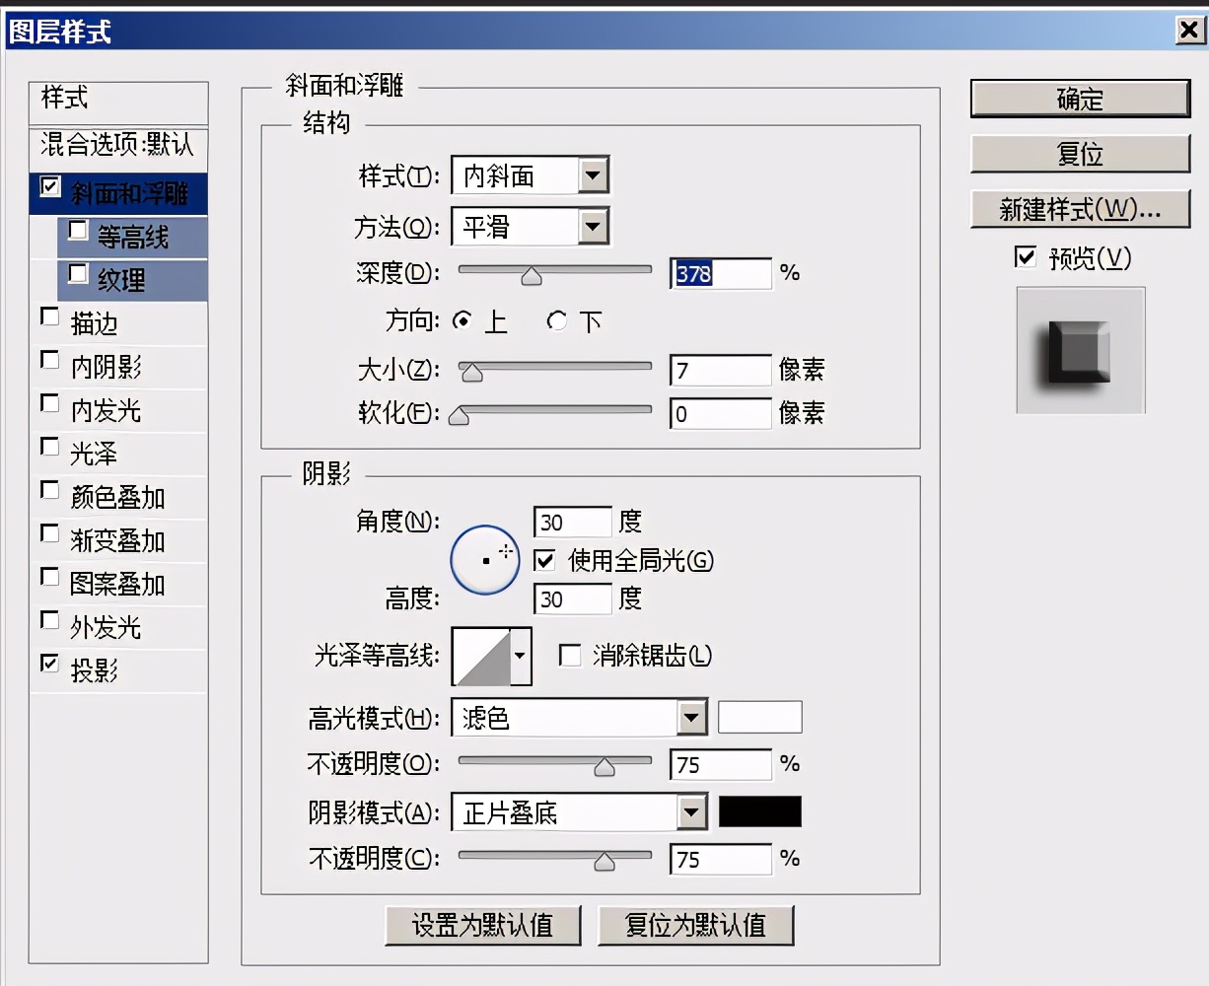1209x986 pixels.
Task: Click 复位为默认值 button
Action: point(695,925)
